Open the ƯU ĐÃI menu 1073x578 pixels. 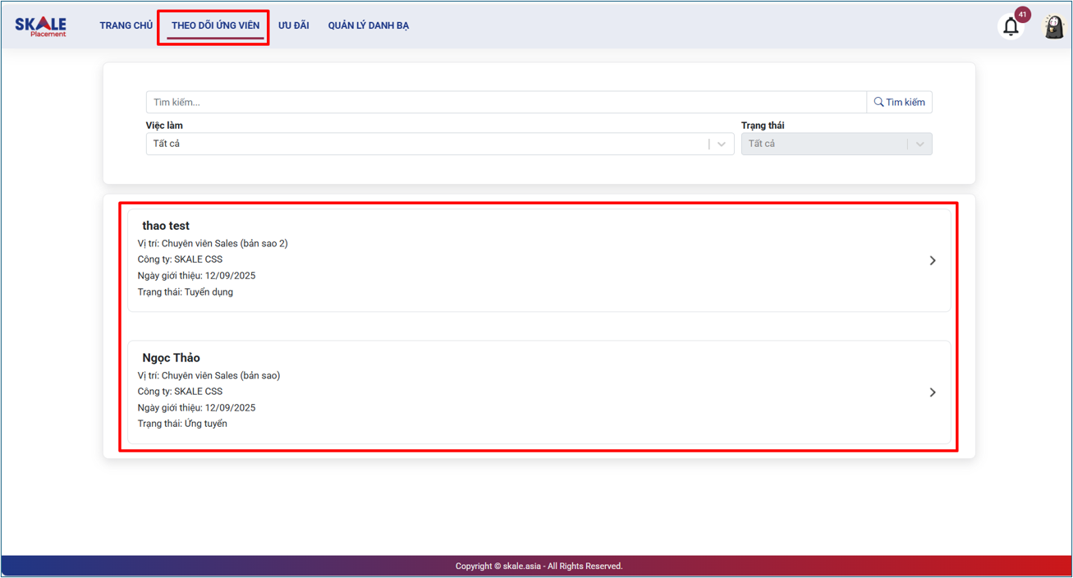(x=293, y=25)
